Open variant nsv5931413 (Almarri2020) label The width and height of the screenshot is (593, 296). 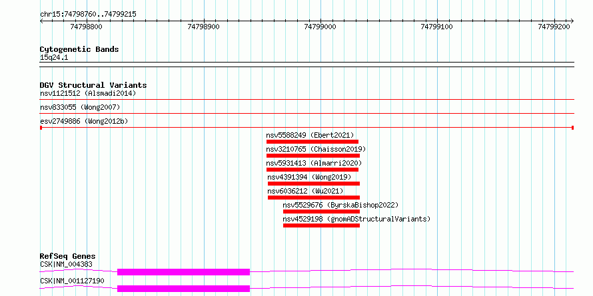(x=314, y=163)
